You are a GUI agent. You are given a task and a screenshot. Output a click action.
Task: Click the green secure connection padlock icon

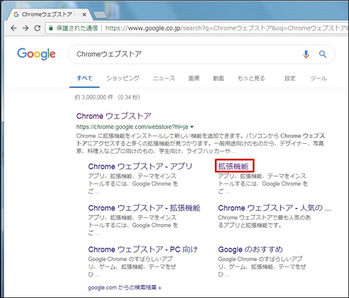pyautogui.click(x=52, y=28)
